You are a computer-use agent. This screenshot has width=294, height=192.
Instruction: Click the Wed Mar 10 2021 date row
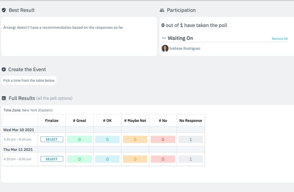(x=18, y=130)
